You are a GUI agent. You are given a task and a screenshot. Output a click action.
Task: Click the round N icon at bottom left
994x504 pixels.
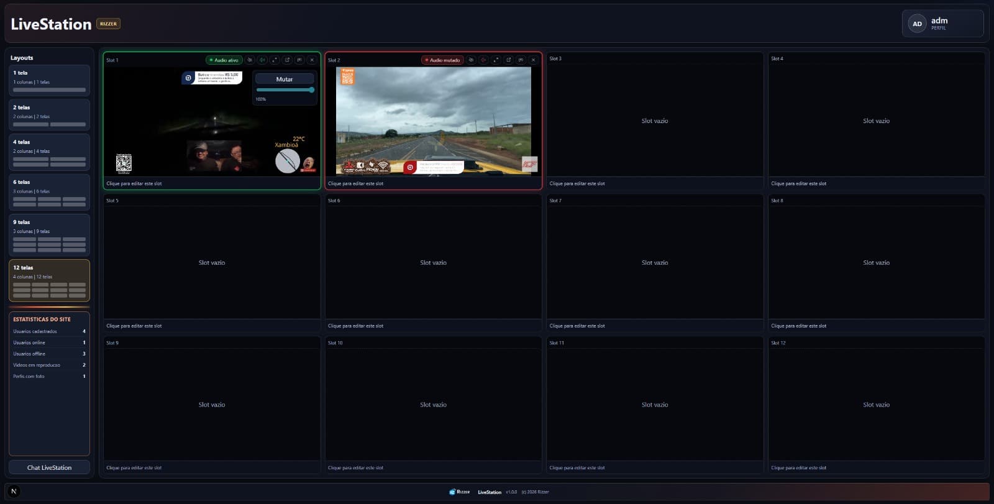(x=14, y=491)
